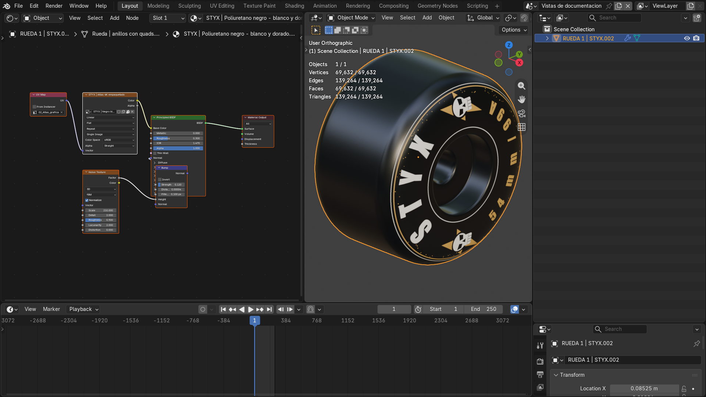Jump to timeline start frame
This screenshot has height=397, width=706.
223,310
